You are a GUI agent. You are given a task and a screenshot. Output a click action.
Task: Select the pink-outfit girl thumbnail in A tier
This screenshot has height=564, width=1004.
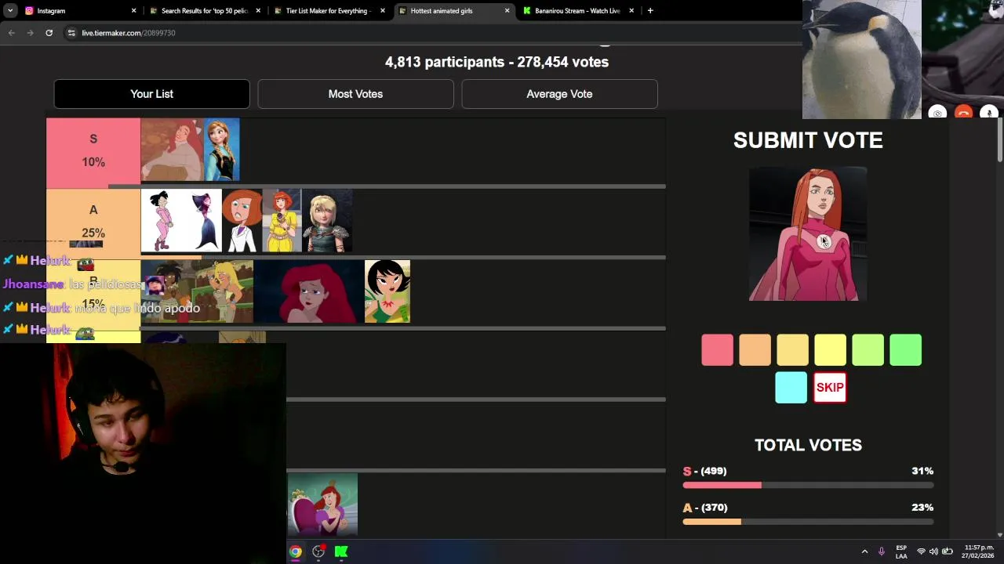[x=162, y=220]
